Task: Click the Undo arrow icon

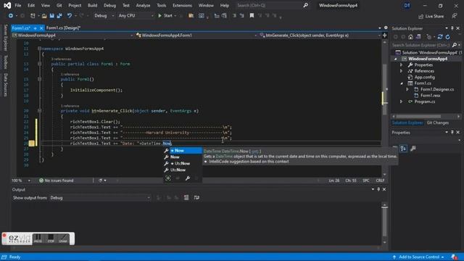Action: click(x=70, y=16)
